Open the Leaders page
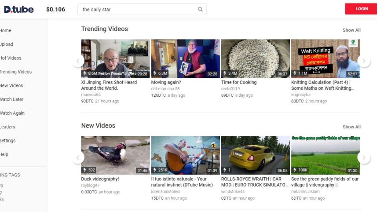377x212 pixels. tap(7, 127)
